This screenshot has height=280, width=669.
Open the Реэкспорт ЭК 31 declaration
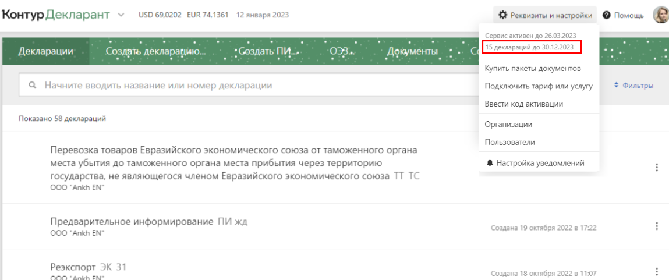(89, 268)
